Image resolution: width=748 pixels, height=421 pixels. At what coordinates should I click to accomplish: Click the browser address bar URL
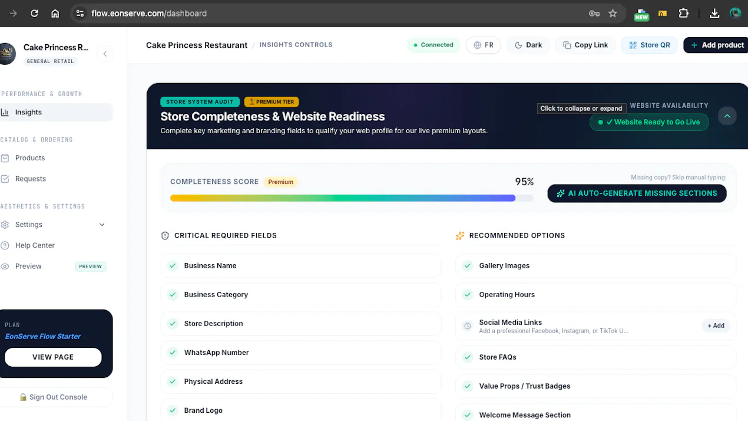(149, 13)
